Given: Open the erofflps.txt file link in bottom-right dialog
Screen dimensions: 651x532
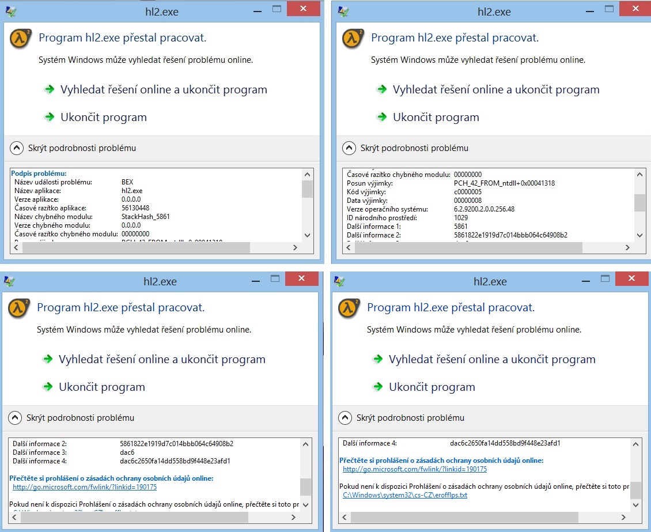Looking at the screenshot, I should [x=405, y=495].
